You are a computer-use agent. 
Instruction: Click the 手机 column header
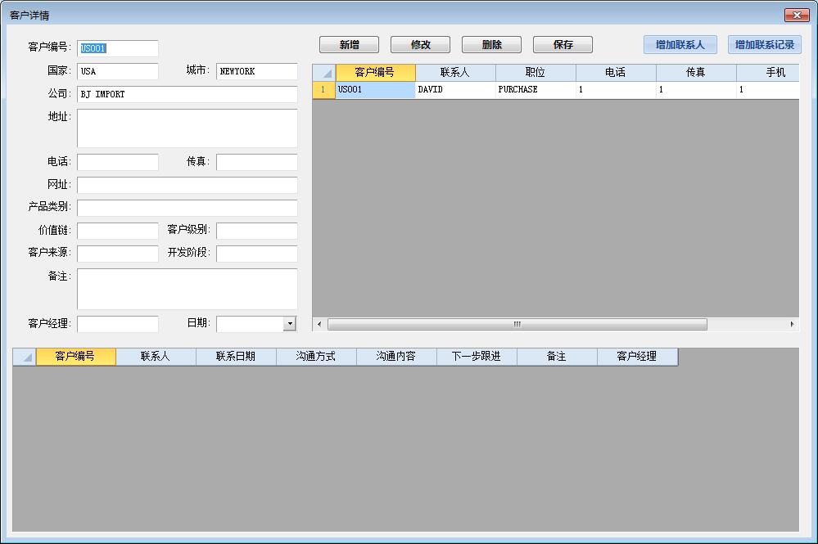coord(768,73)
